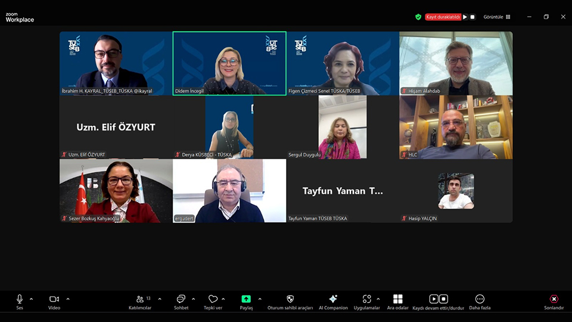
Task: Open the Görüntüle view menu
Action: 497,17
